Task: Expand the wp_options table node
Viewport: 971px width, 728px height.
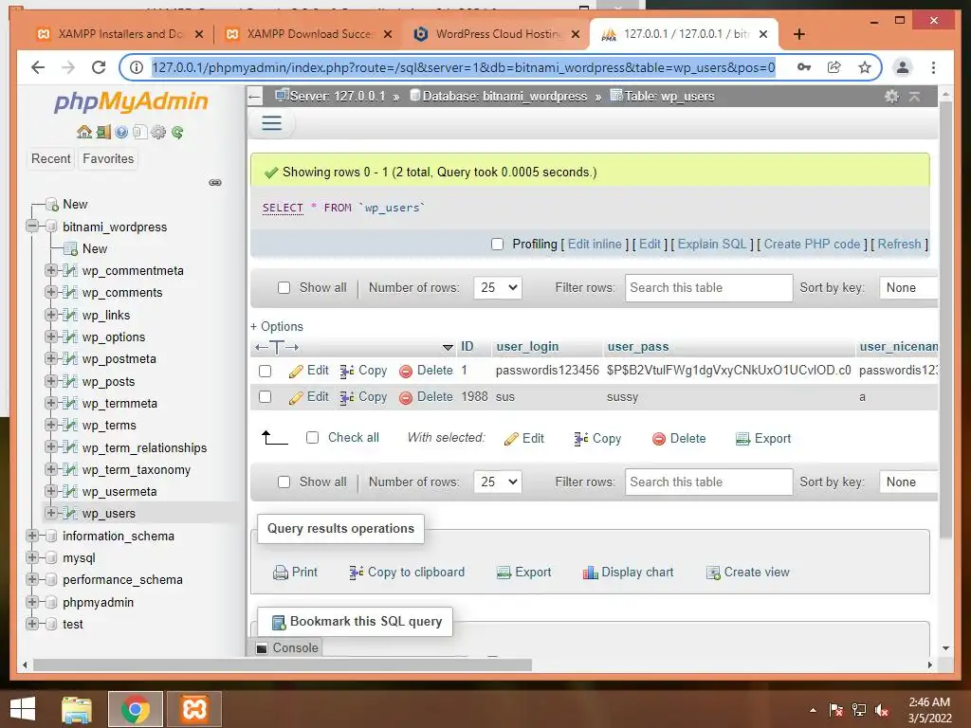Action: (x=51, y=337)
